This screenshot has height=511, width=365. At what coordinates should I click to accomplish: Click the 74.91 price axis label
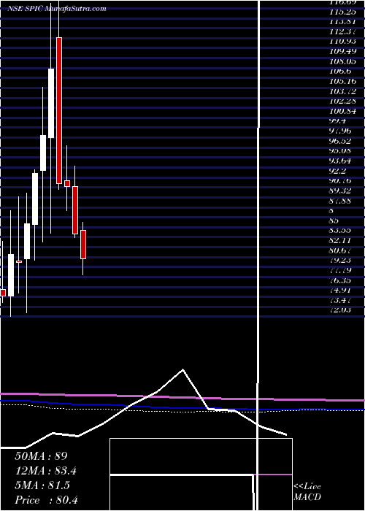(x=341, y=290)
